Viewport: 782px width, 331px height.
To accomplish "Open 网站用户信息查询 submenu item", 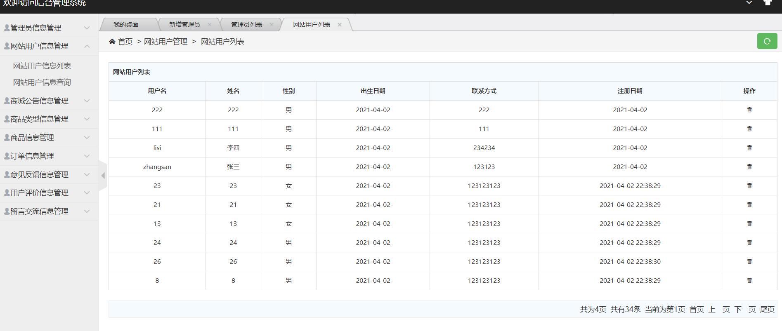I will 42,82.
